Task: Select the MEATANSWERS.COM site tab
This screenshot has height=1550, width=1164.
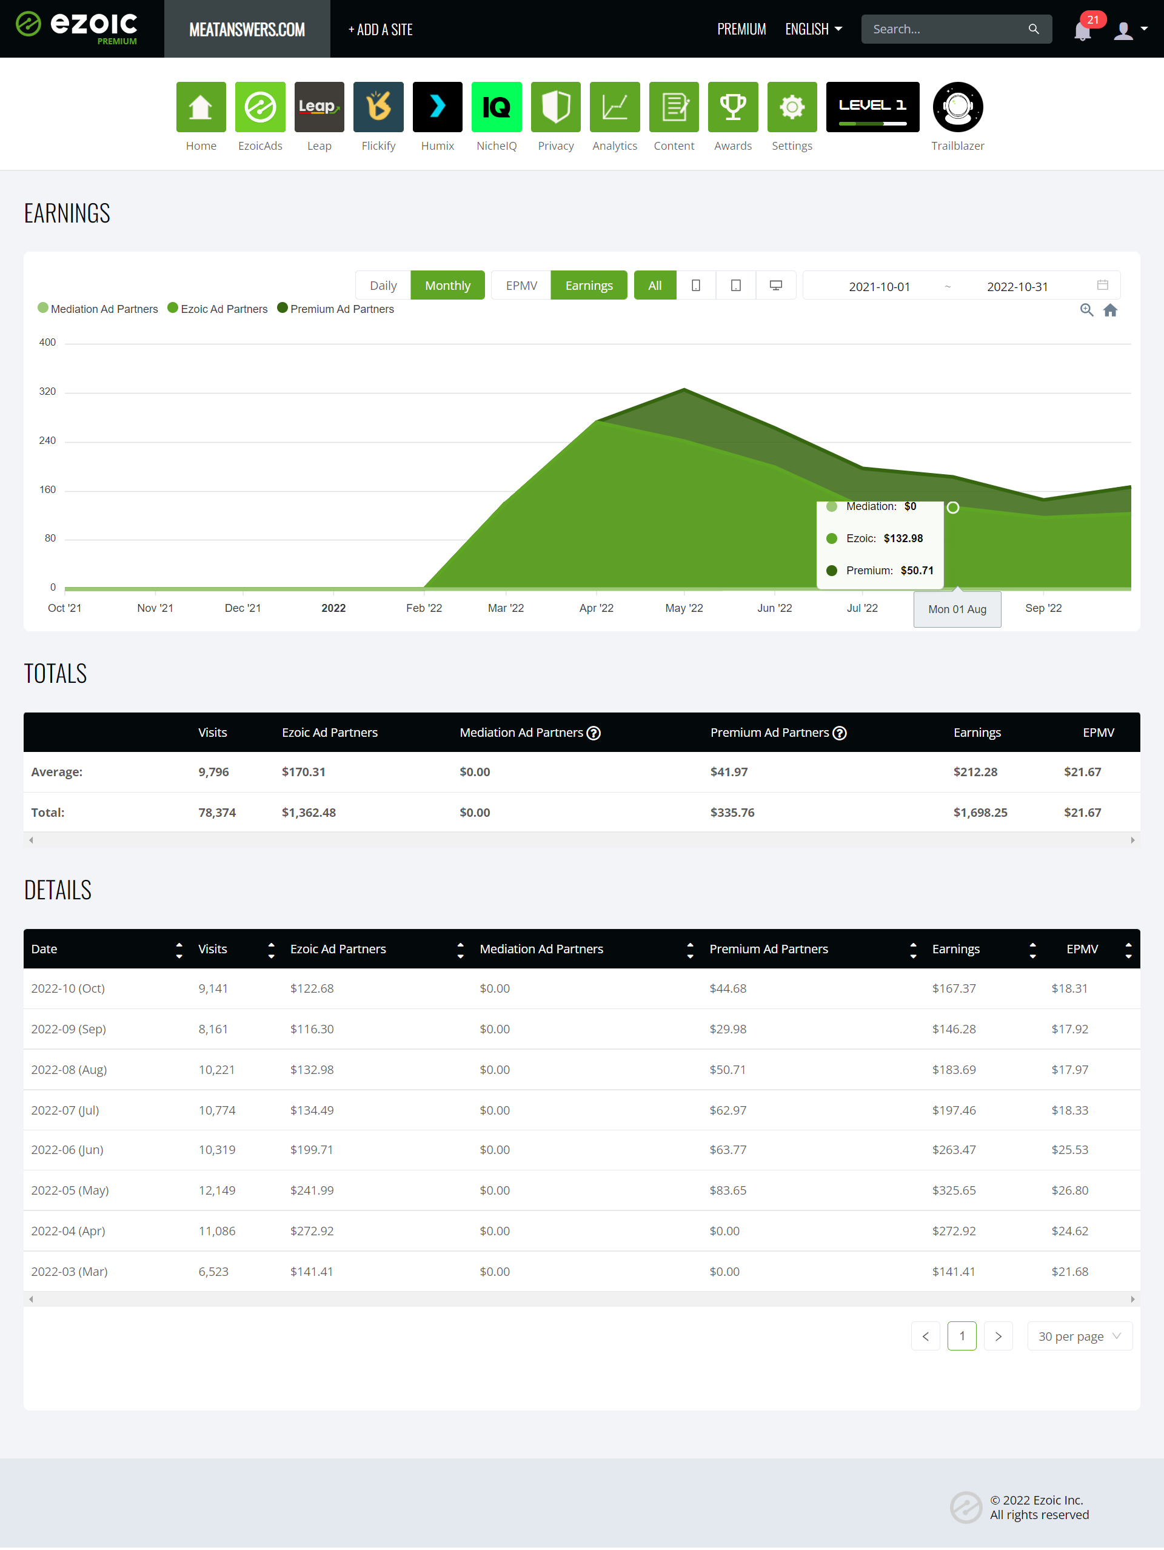Action: tap(247, 29)
